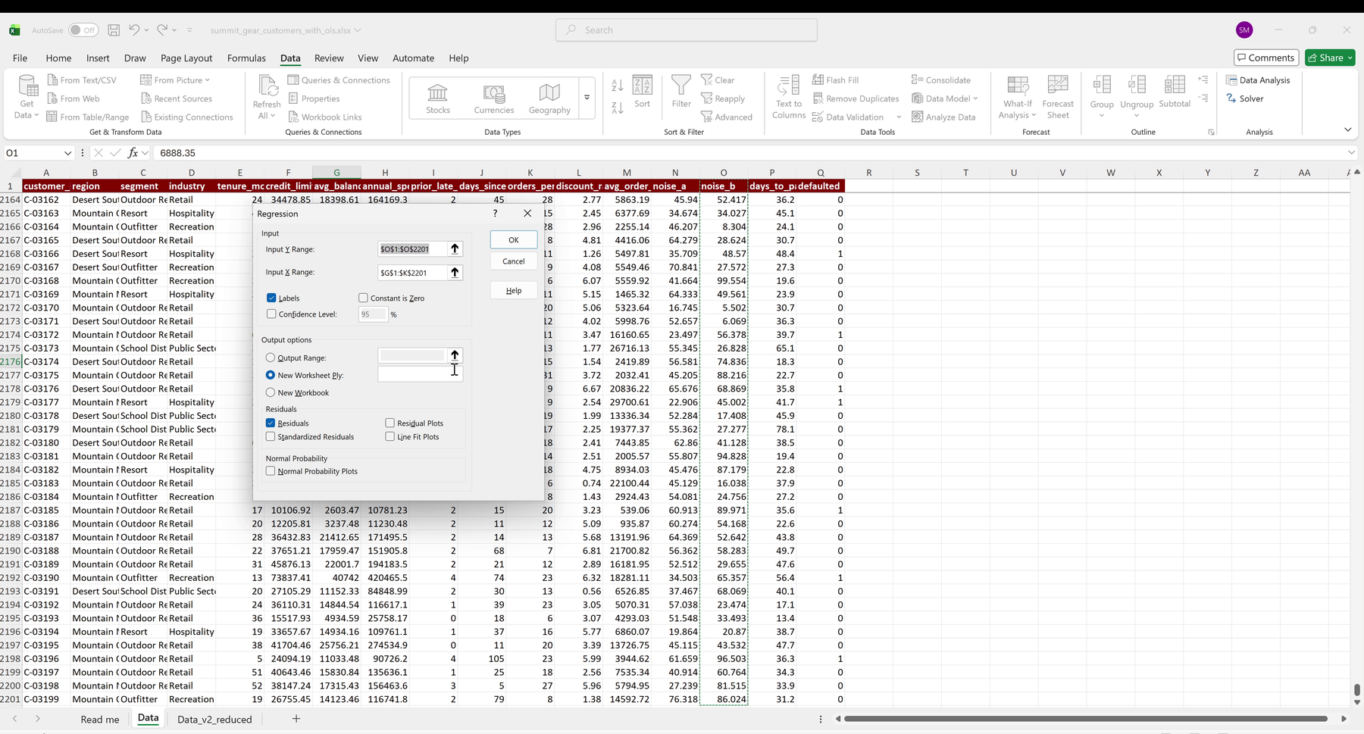The height and width of the screenshot is (734, 1364).
Task: Open From Table/Range tool
Action: pyautogui.click(x=88, y=117)
